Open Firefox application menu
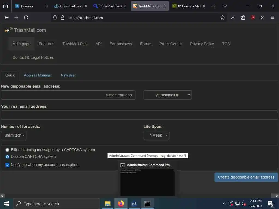Screen dimensions: 279x209 tap(272, 17)
